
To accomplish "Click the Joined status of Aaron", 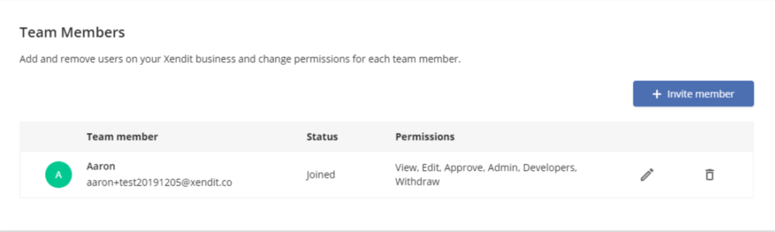I will 321,175.
